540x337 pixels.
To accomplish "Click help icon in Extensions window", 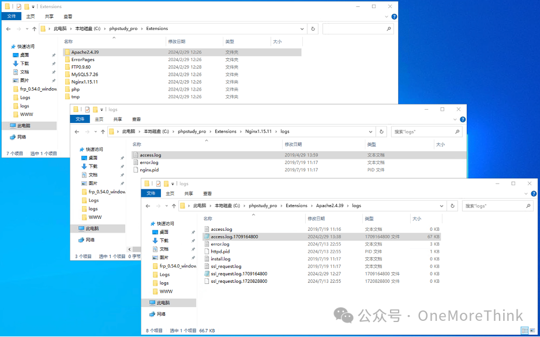I will click(x=394, y=17).
